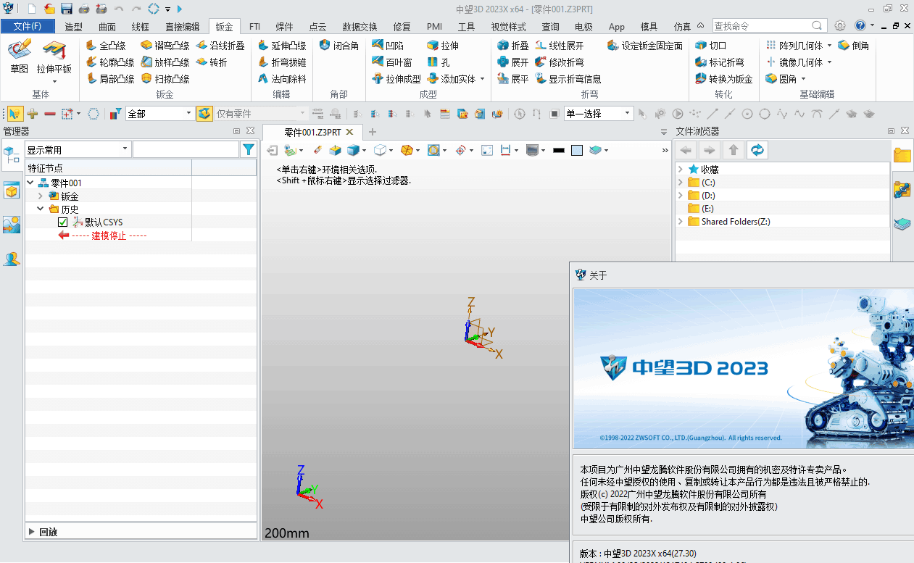Click 显示折弯信息 show bend info
The width and height of the screenshot is (914, 563).
click(568, 79)
